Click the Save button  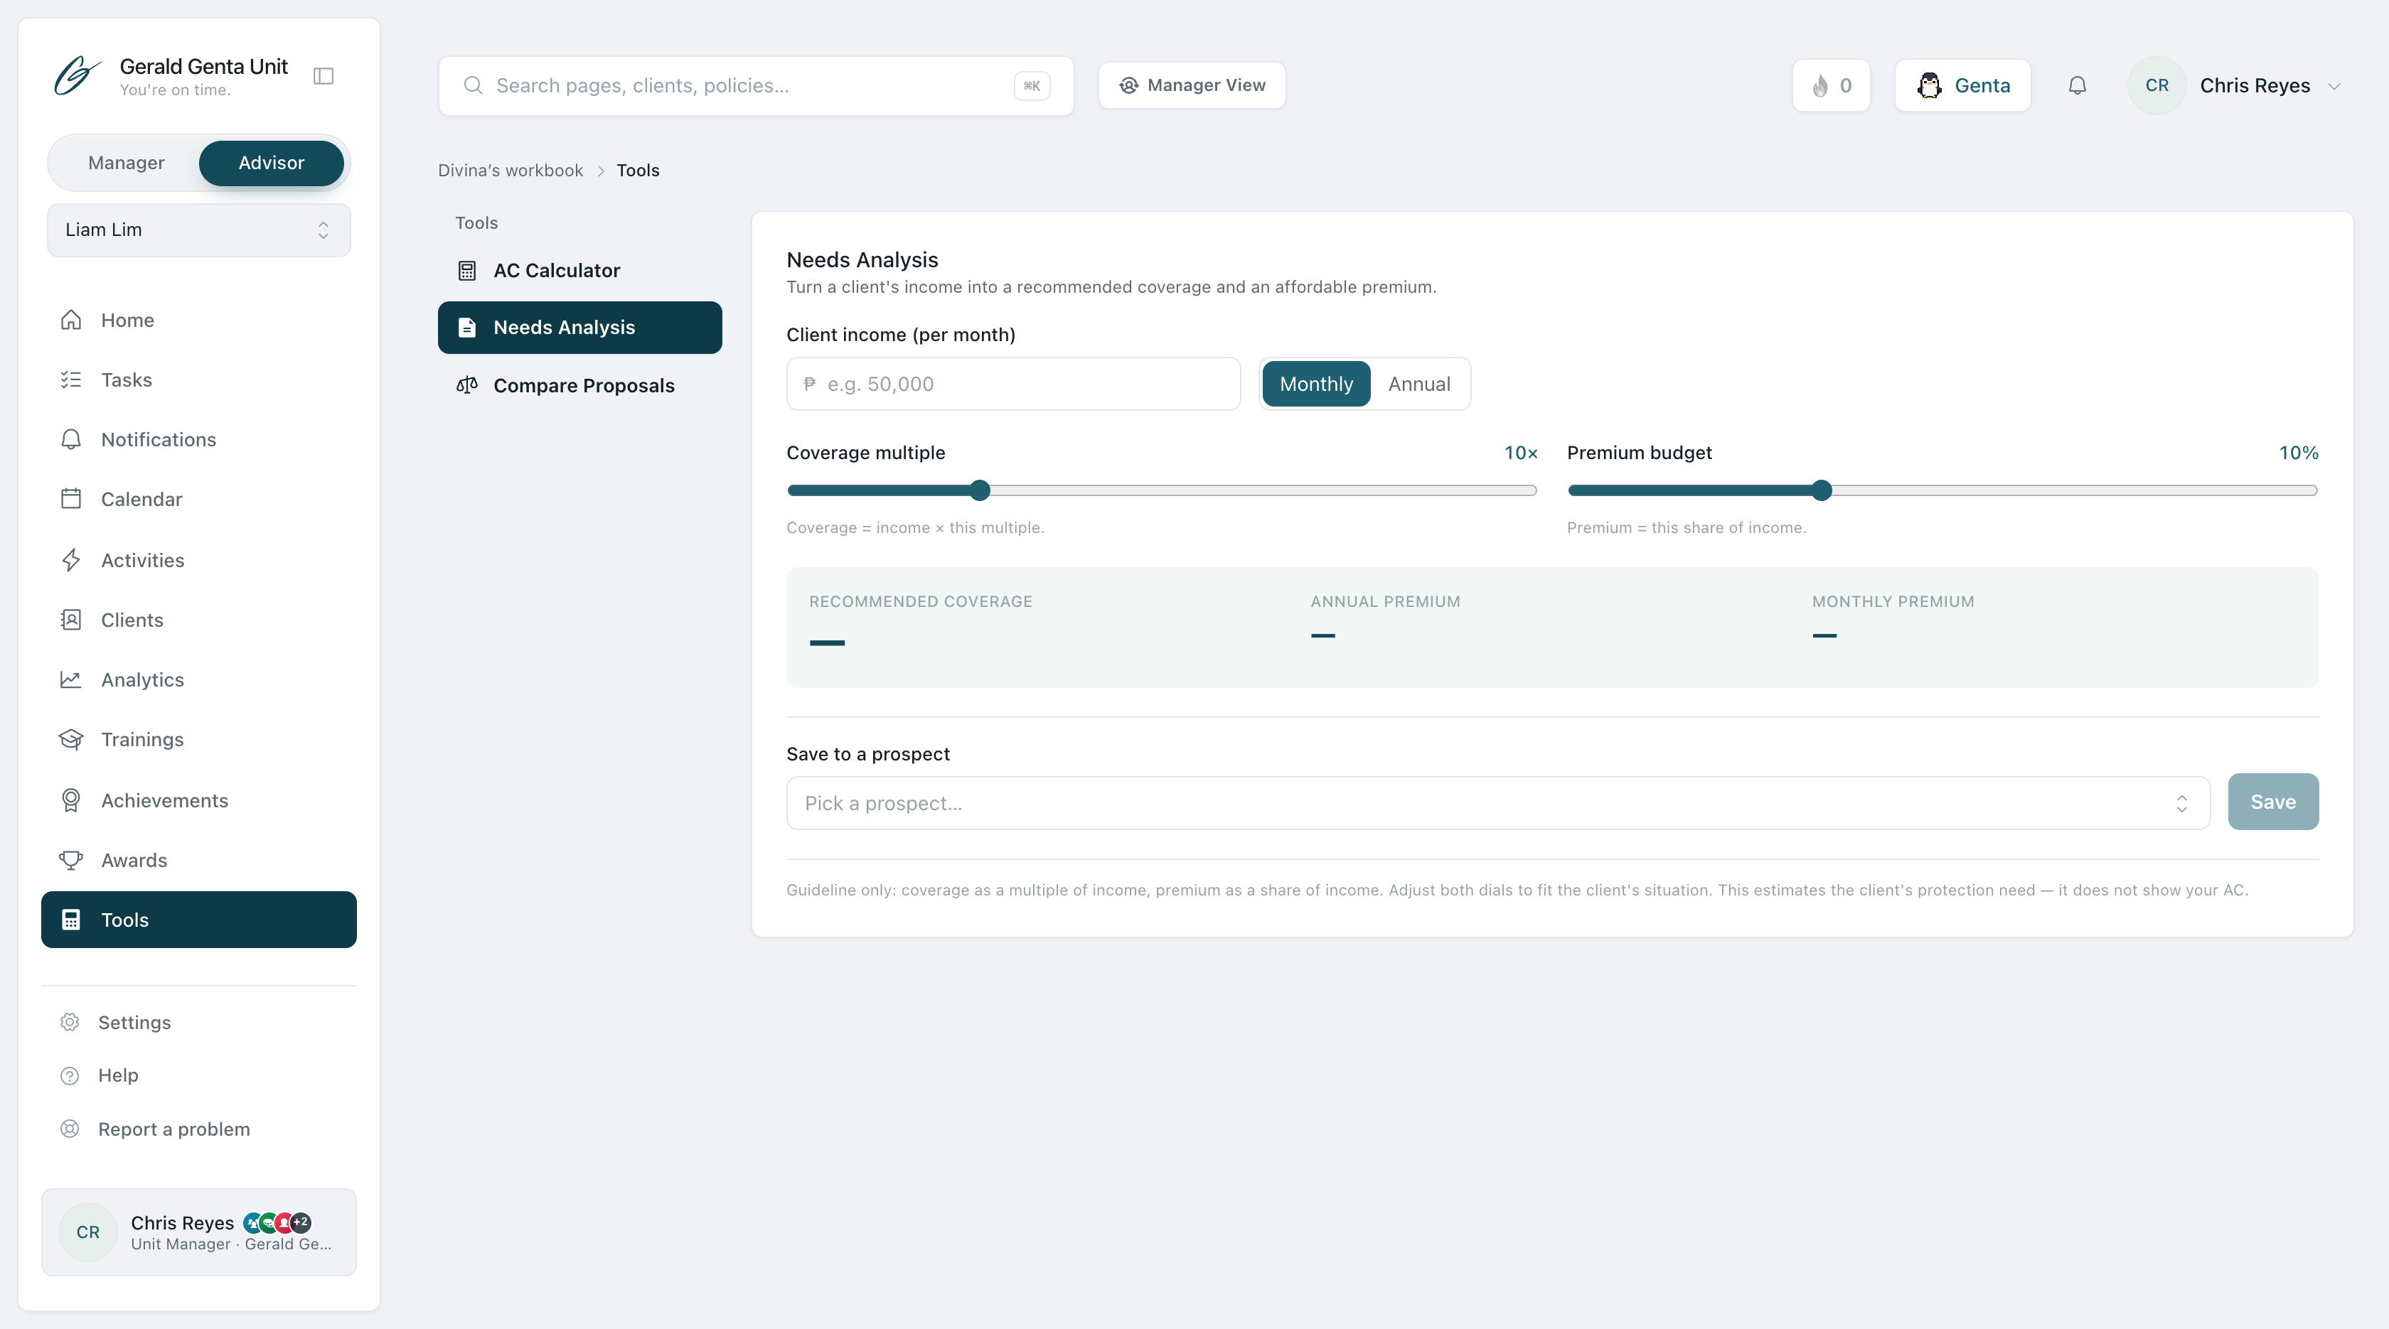point(2273,802)
